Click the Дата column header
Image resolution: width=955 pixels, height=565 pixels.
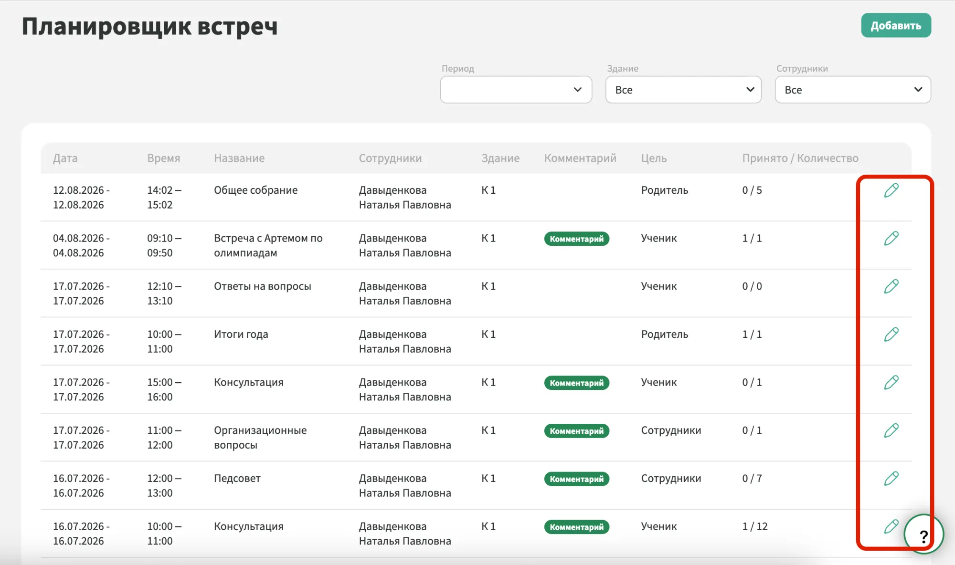(x=65, y=158)
